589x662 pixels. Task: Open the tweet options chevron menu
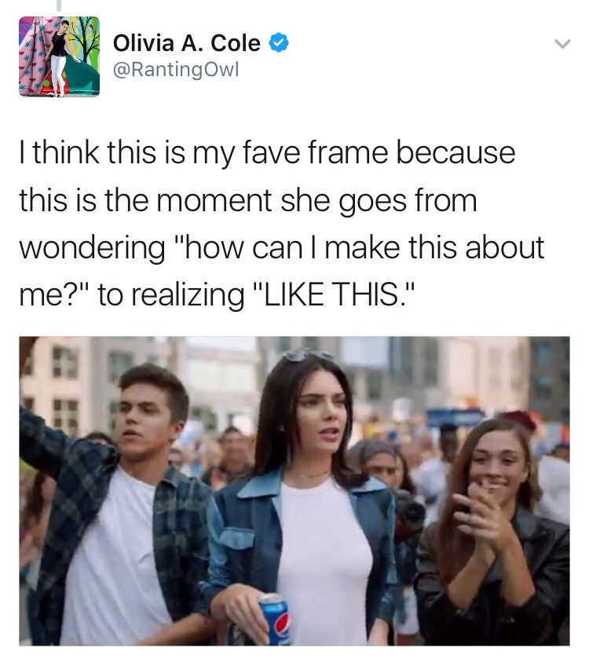pyautogui.click(x=562, y=43)
